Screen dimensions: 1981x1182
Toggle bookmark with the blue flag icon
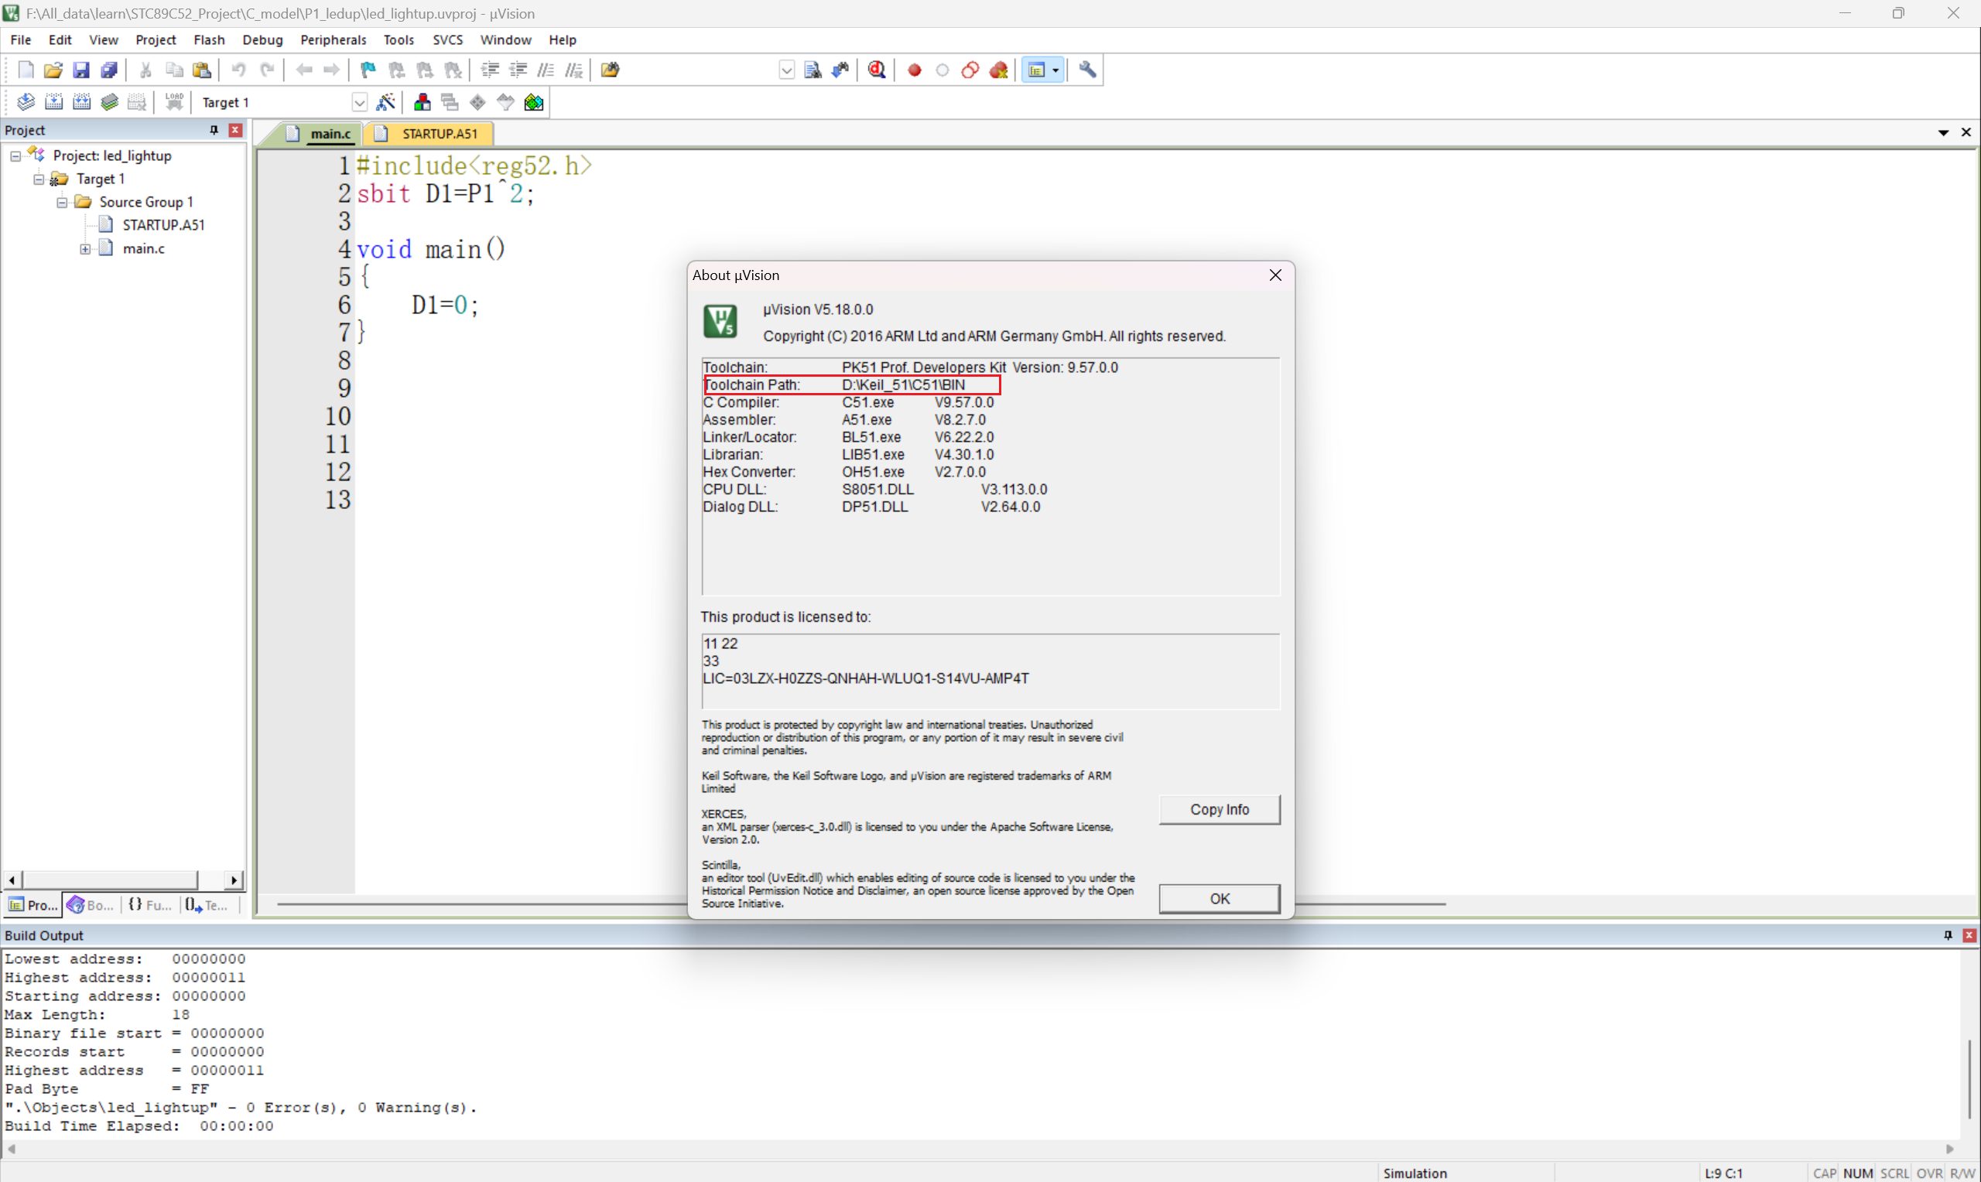tap(368, 70)
